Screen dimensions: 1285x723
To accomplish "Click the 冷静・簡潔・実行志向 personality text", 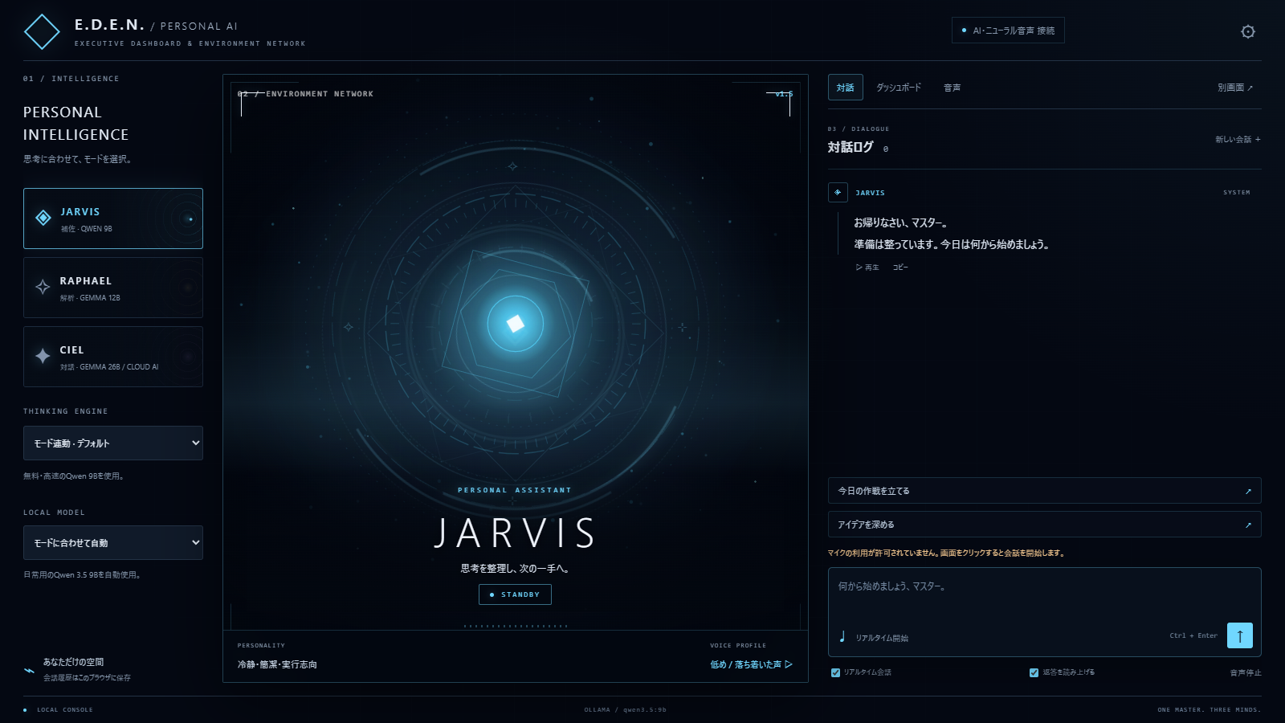I will 277,664.
